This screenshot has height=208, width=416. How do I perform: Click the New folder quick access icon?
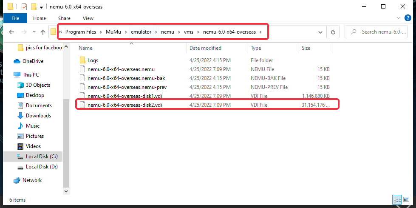[x=34, y=7]
